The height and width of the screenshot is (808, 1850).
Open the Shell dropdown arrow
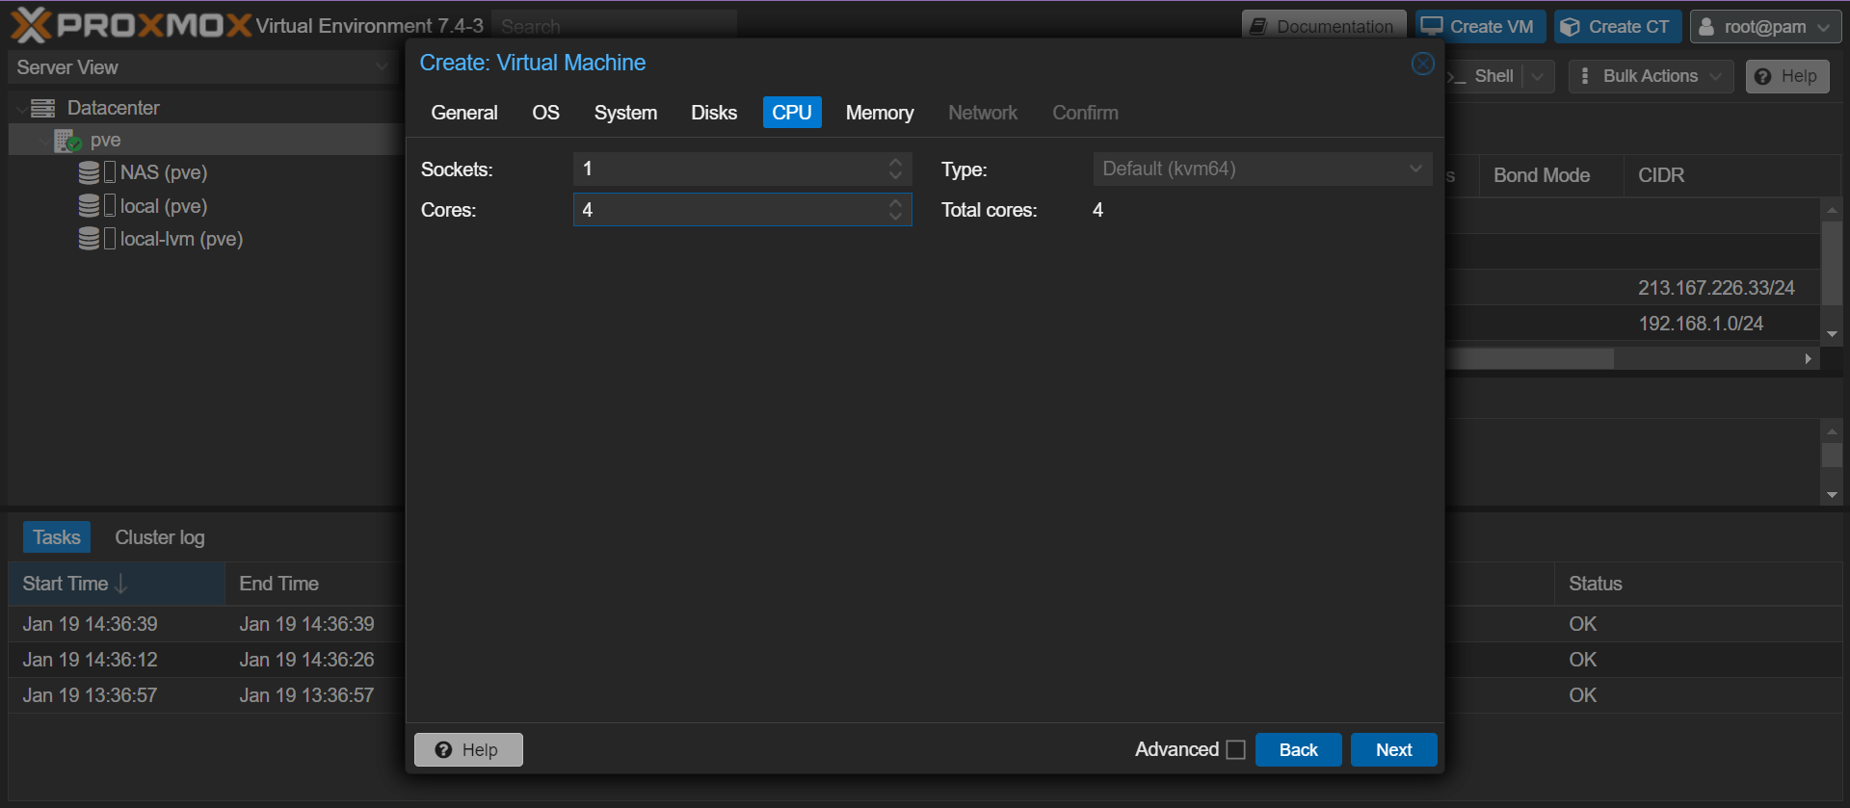[x=1538, y=76]
